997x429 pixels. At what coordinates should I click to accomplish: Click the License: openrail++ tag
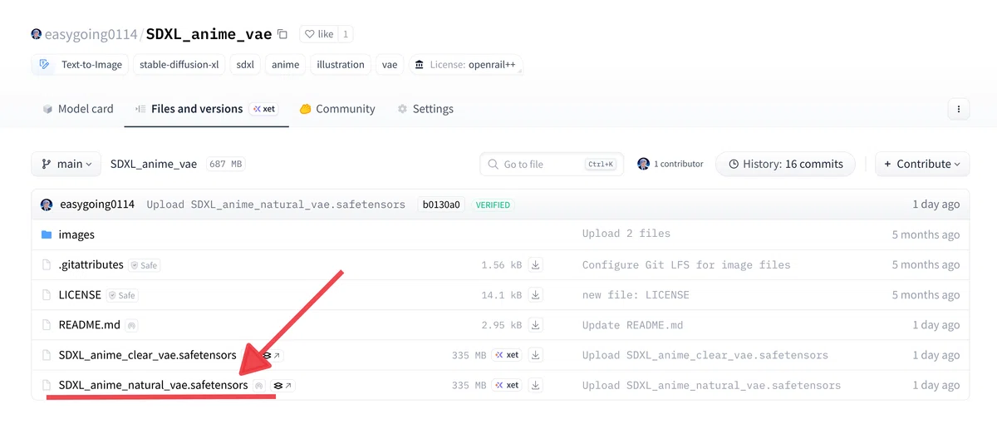click(x=466, y=65)
